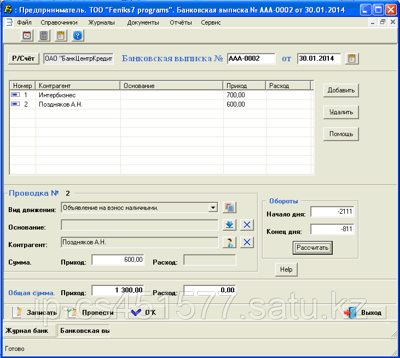Click the blue download arrow beside Основание

[x=230, y=225]
